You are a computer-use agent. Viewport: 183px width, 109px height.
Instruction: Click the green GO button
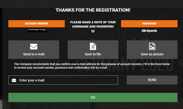[93, 97]
